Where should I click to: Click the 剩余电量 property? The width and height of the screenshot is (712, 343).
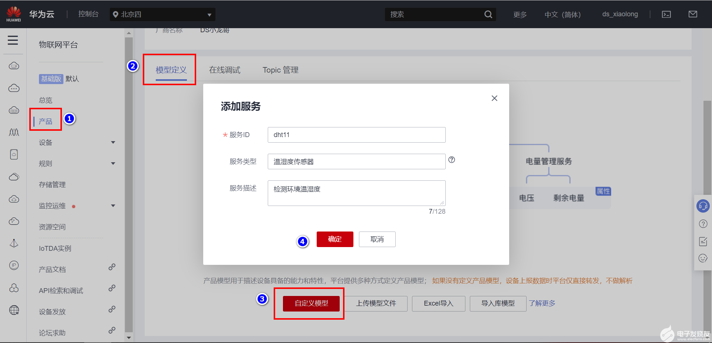point(569,198)
